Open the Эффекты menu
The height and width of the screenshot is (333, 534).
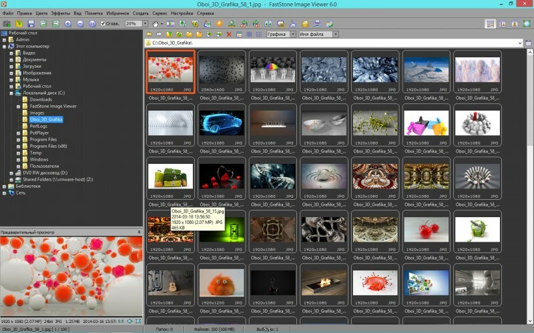60,13
